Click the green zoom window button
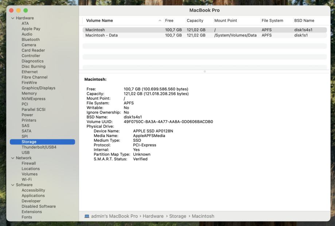 tap(25, 10)
